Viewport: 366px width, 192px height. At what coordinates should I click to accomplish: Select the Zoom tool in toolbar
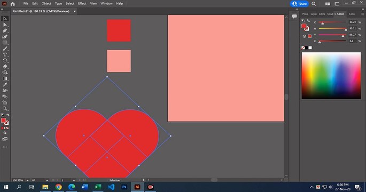pos(5,109)
